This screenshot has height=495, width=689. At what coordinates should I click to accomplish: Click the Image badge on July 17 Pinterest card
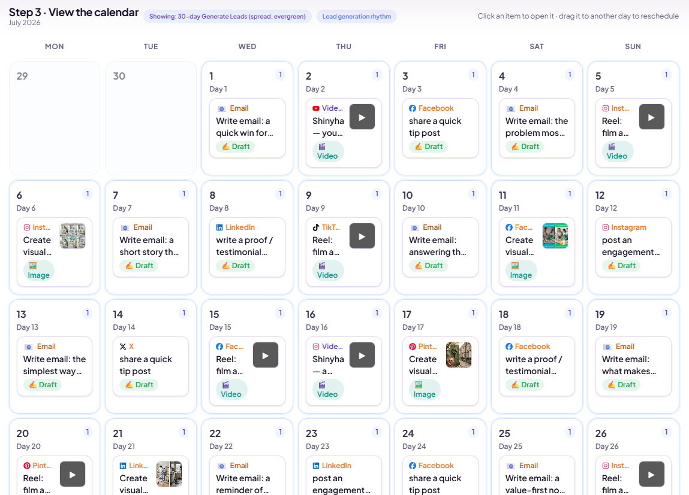[425, 390]
